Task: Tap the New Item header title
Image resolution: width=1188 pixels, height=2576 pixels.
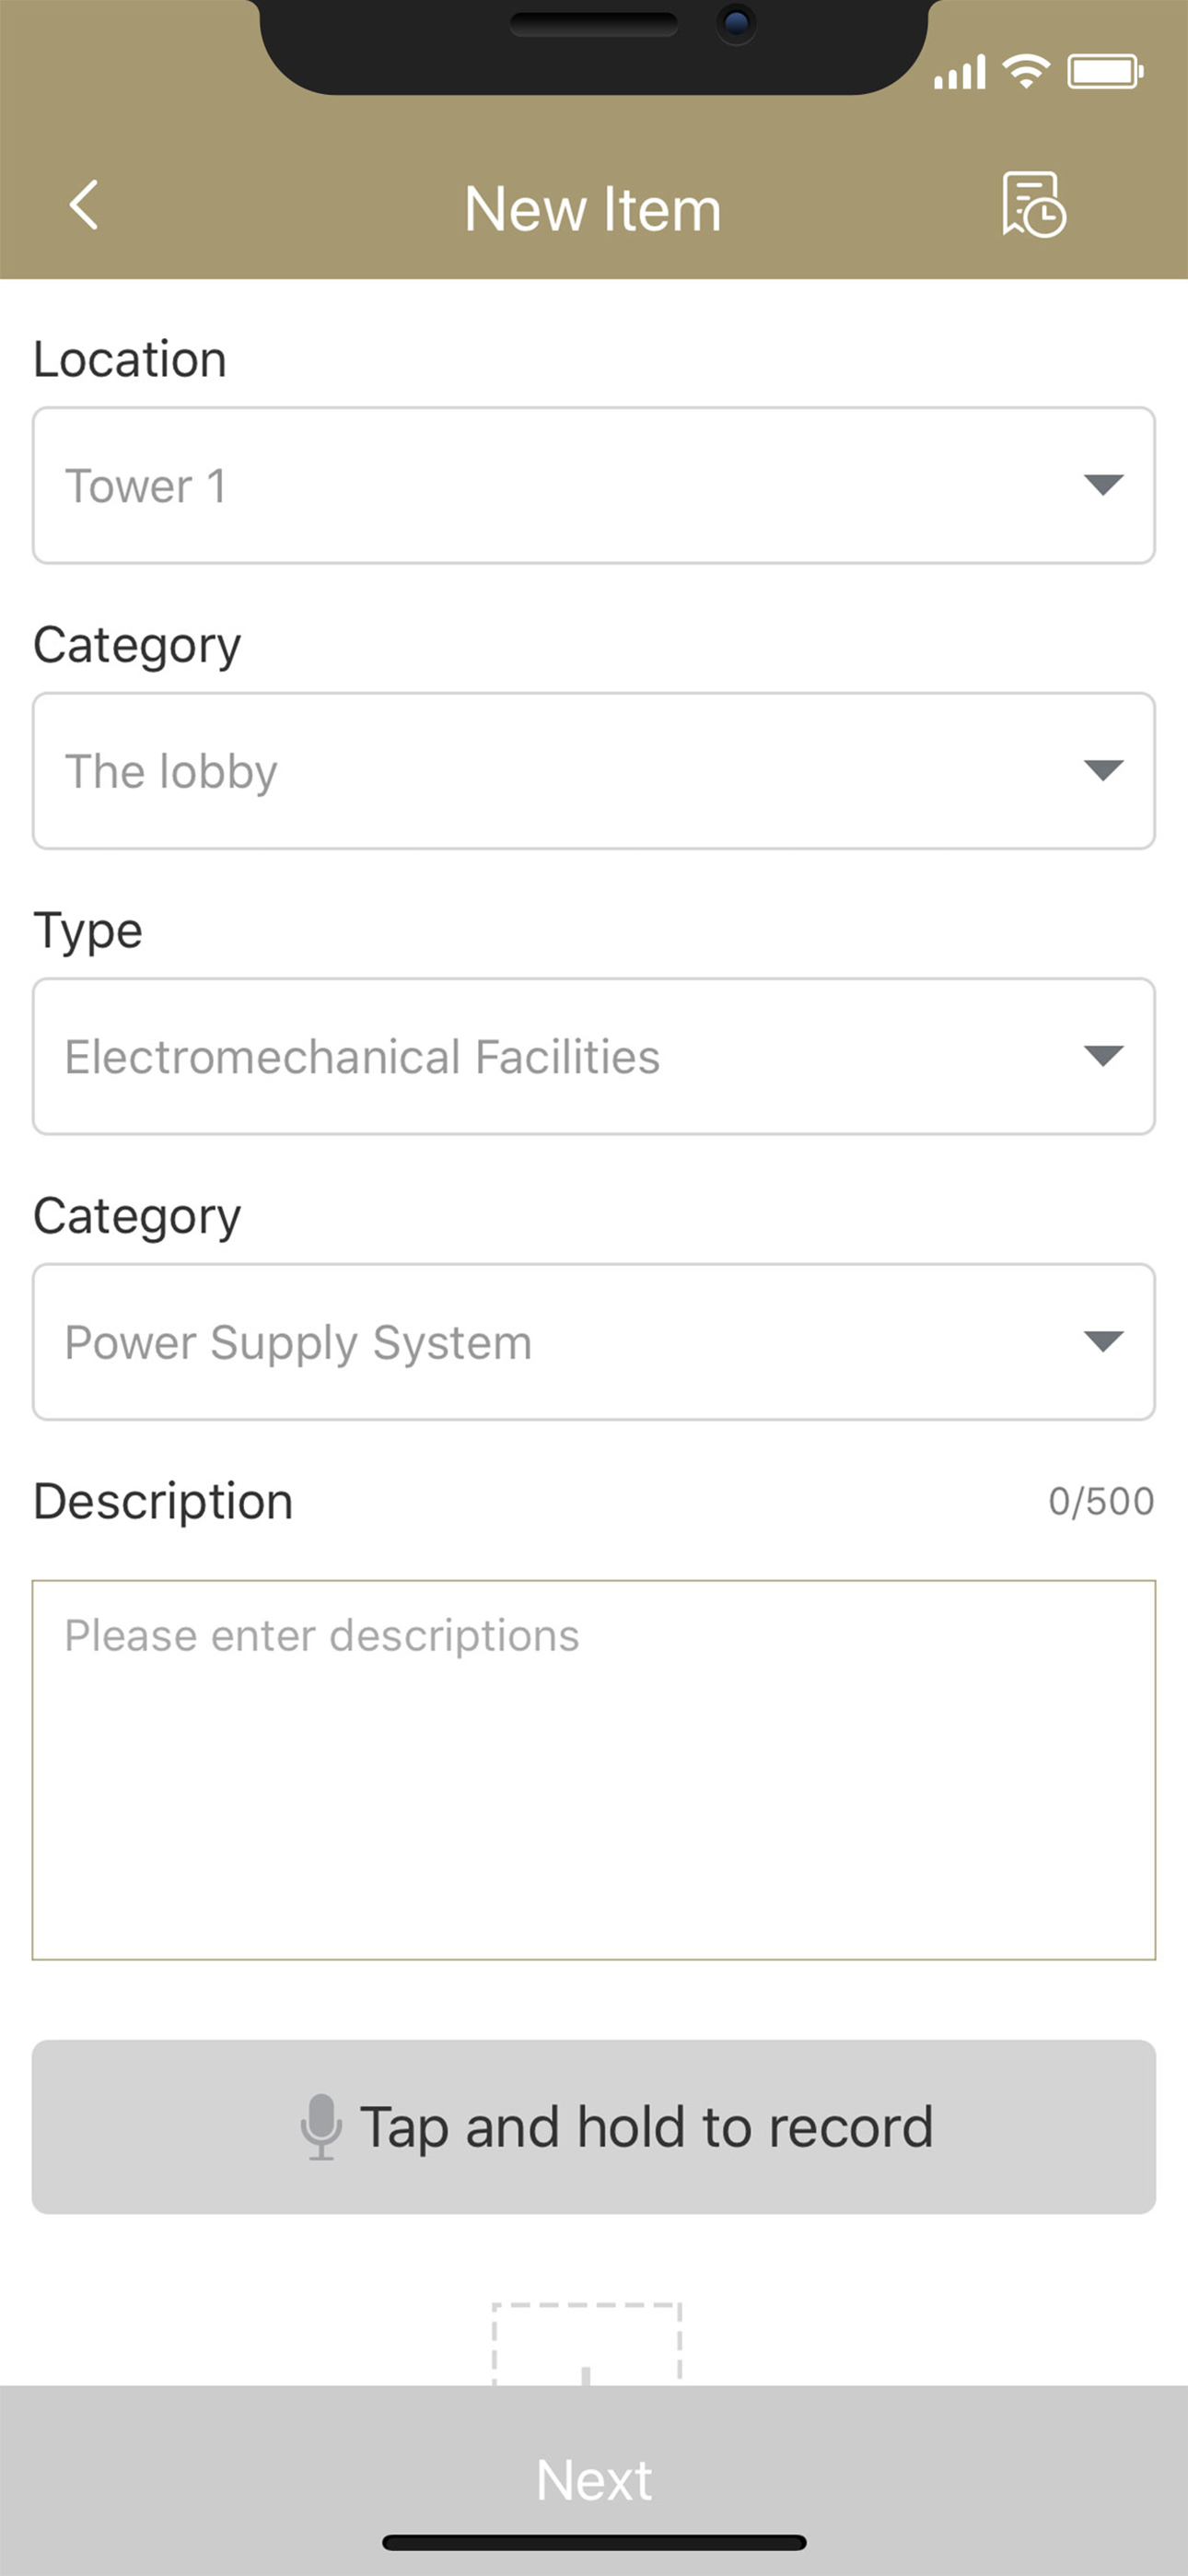Action: coord(593,209)
